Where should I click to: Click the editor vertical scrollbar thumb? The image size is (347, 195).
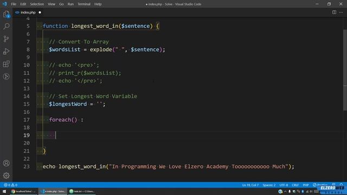(x=345, y=70)
